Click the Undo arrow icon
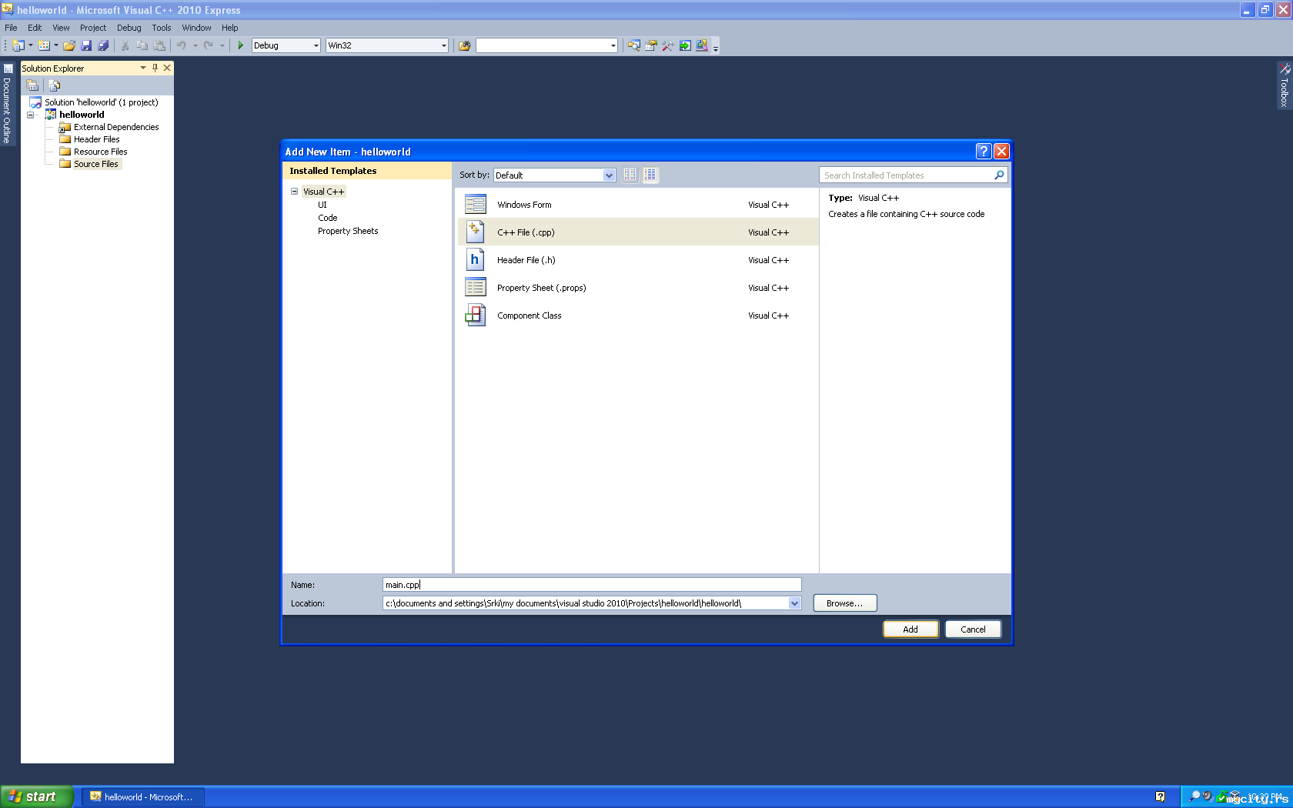Viewport: 1293px width, 808px height. [182, 45]
